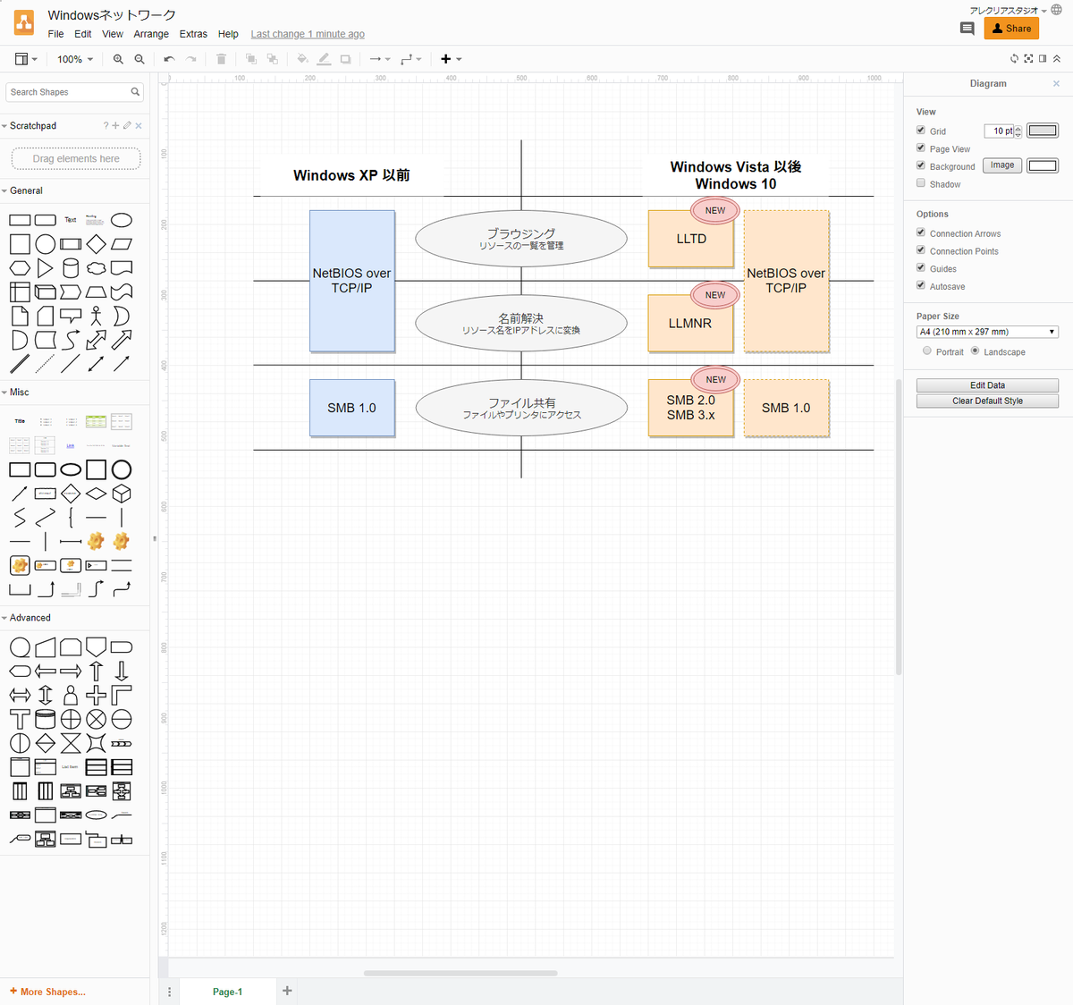
Task: Click the background color swatch
Action: (x=1043, y=165)
